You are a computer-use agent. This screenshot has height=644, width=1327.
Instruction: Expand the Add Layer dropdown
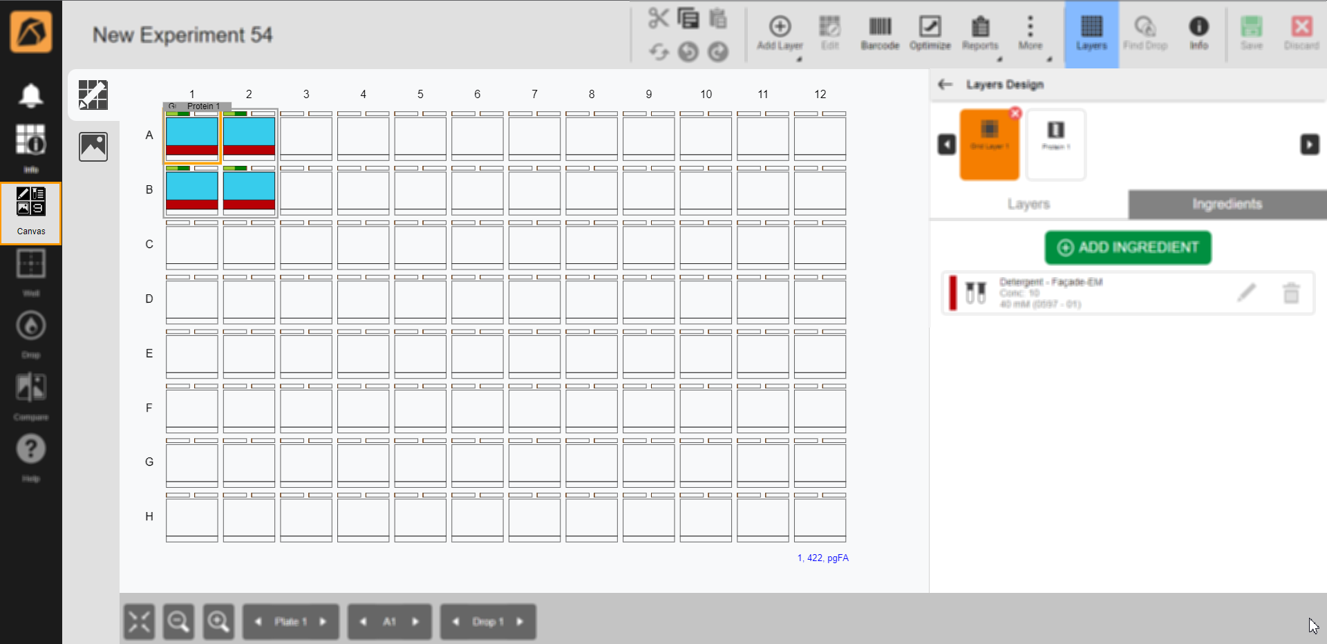pyautogui.click(x=799, y=59)
